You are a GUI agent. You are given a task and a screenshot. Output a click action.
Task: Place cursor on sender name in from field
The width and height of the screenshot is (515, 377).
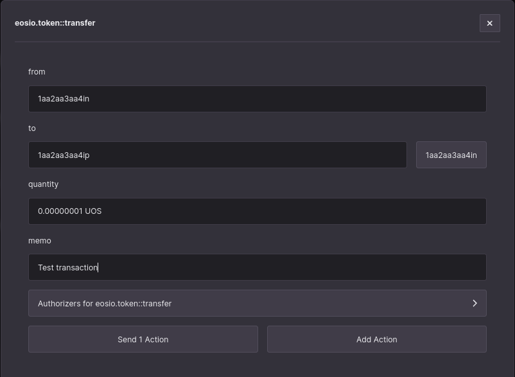(x=64, y=99)
